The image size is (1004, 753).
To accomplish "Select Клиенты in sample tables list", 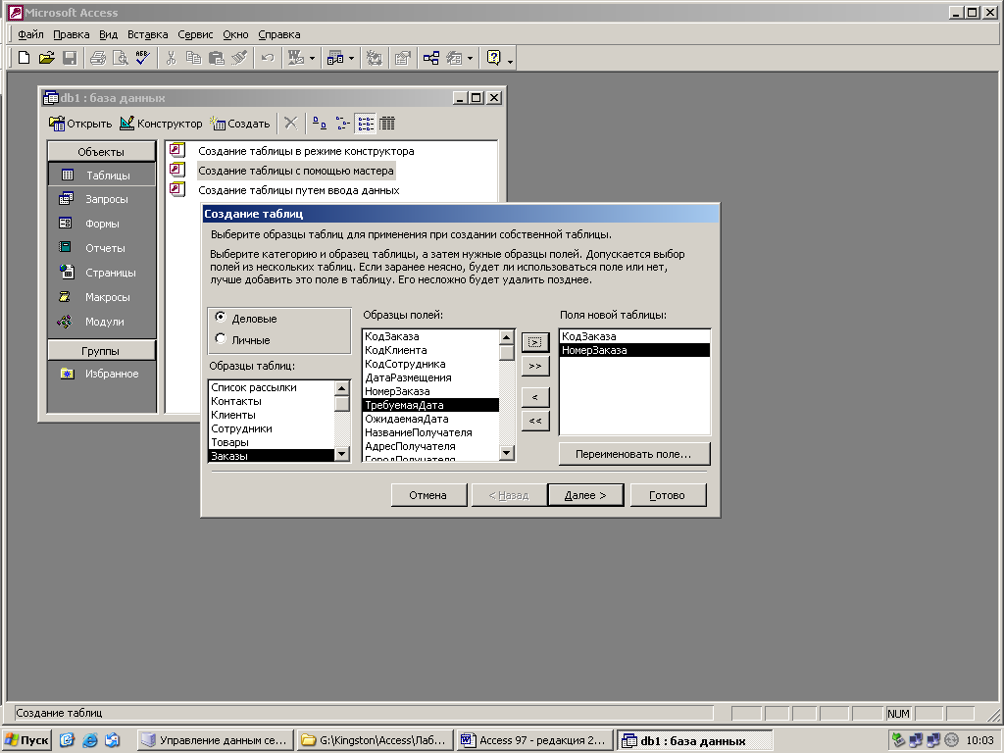I will coord(272,415).
